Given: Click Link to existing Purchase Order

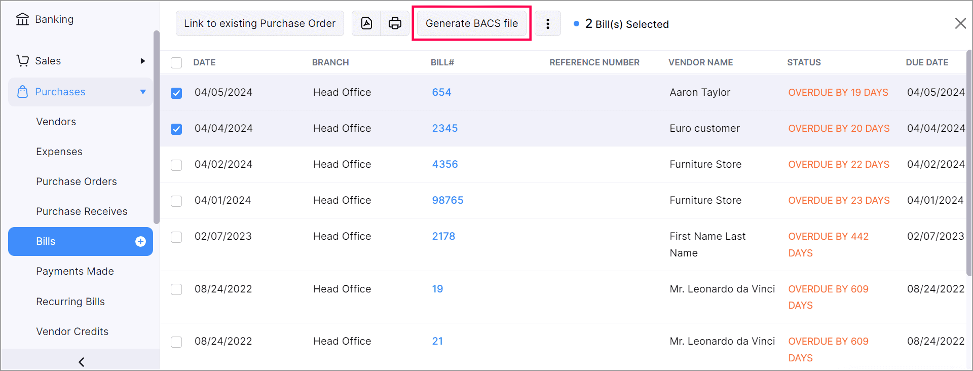Looking at the screenshot, I should coord(259,23).
